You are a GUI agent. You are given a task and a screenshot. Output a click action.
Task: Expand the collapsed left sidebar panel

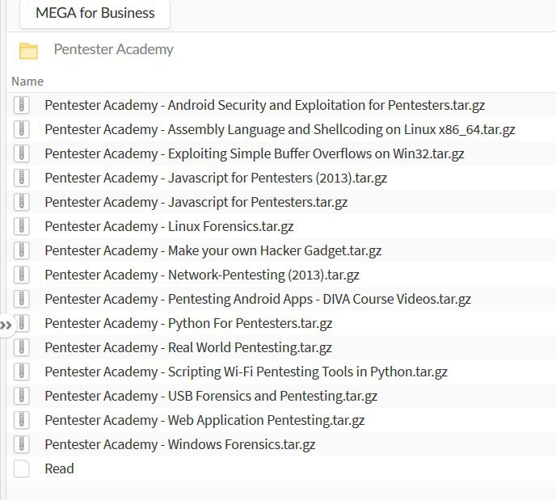(x=6, y=325)
